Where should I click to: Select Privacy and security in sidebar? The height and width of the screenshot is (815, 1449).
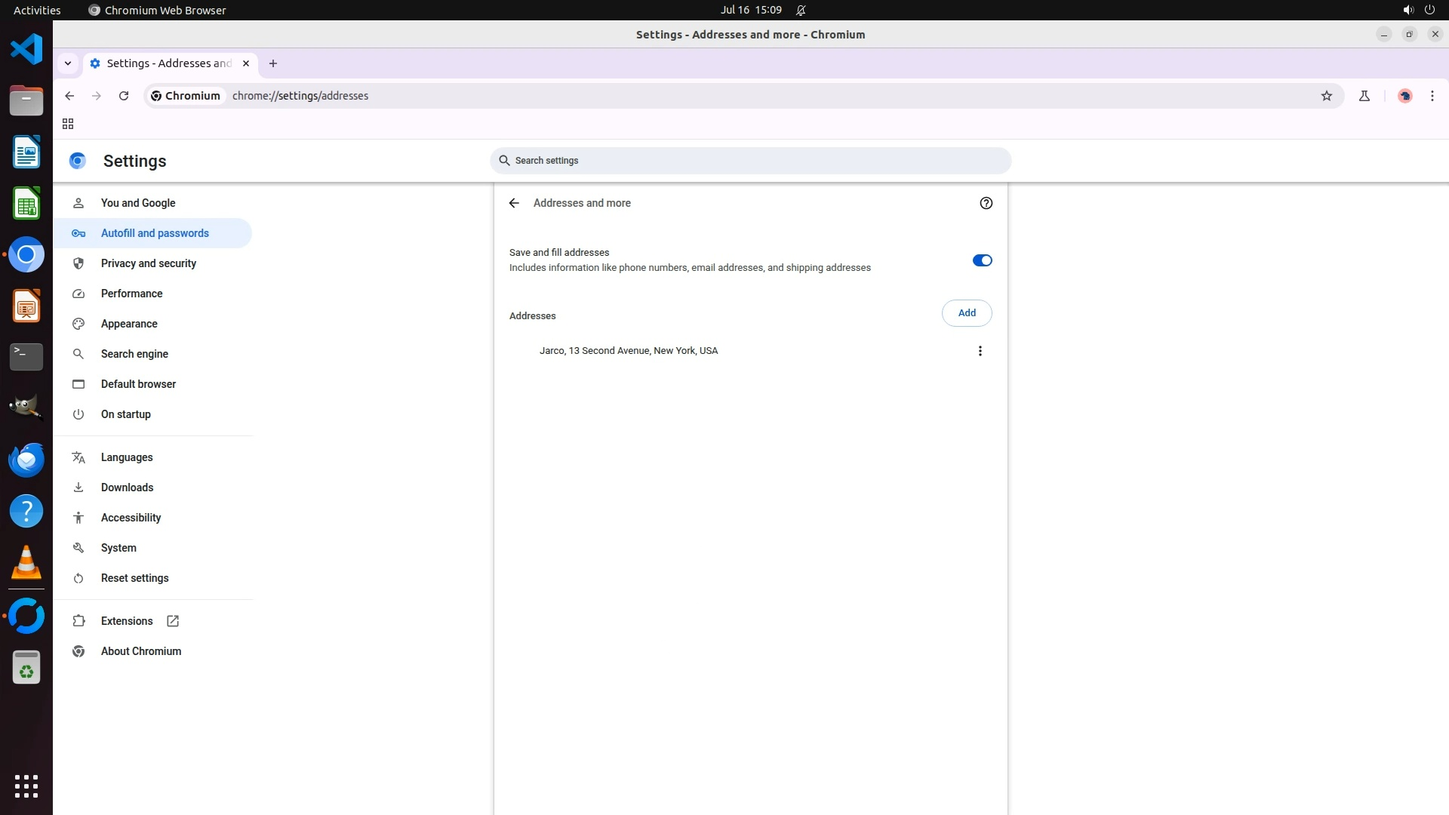148,263
